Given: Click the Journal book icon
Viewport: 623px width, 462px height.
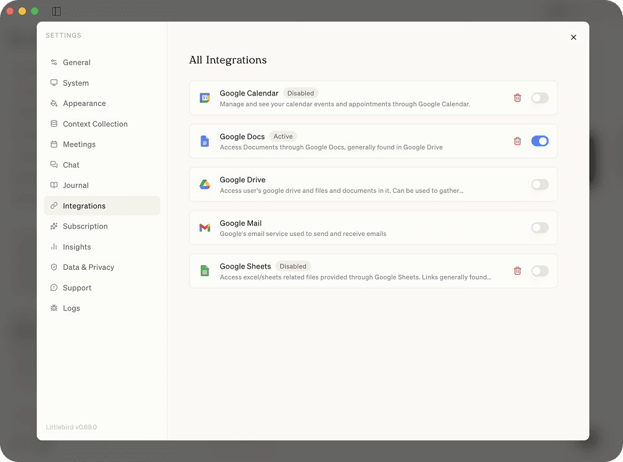Looking at the screenshot, I should [x=54, y=185].
